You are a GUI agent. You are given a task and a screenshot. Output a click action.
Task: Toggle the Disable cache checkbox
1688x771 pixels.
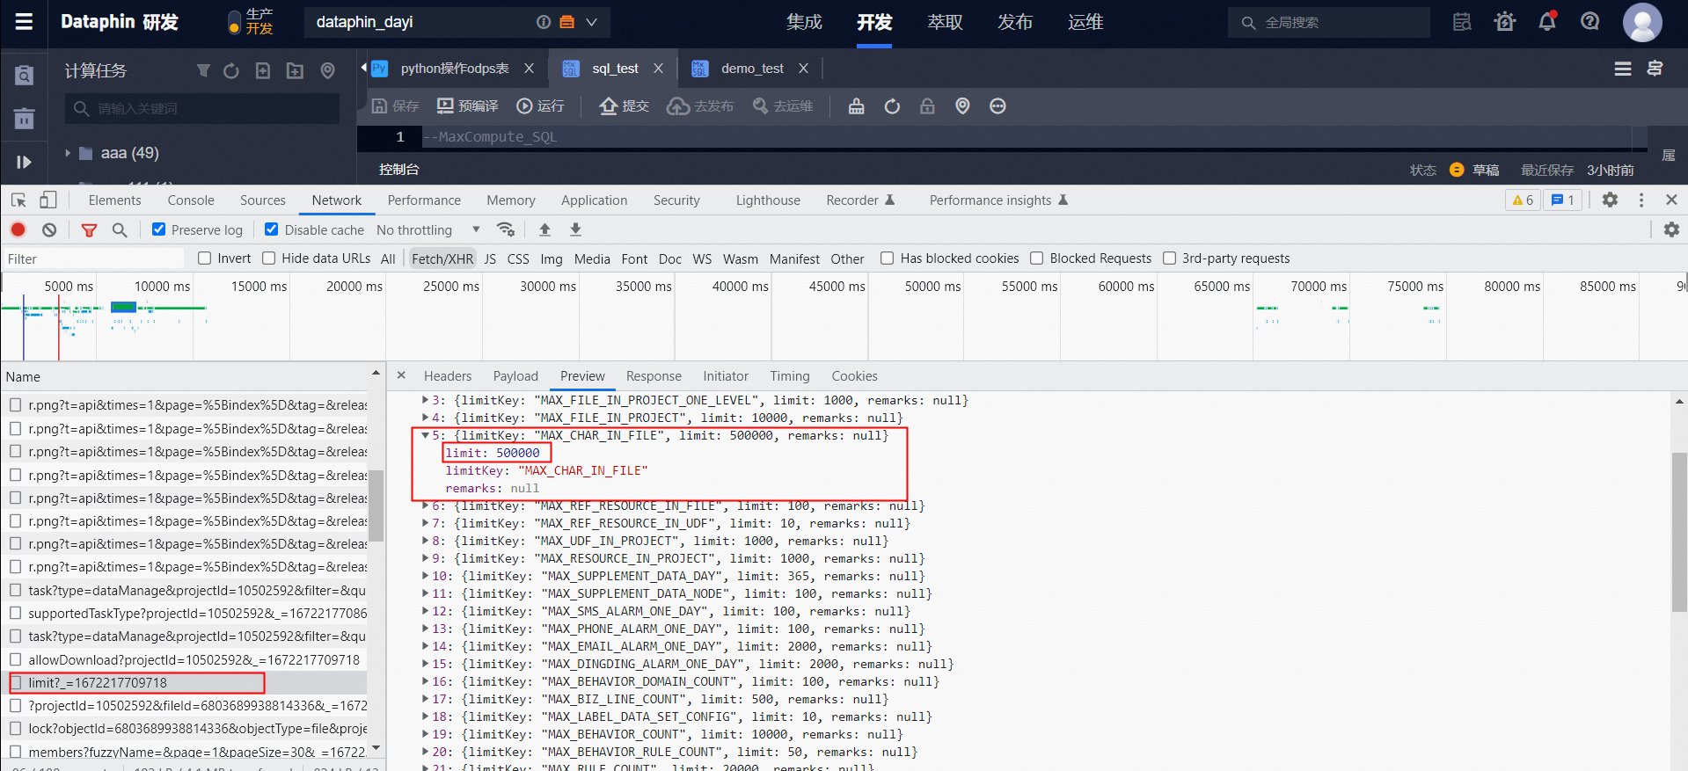pyautogui.click(x=272, y=229)
